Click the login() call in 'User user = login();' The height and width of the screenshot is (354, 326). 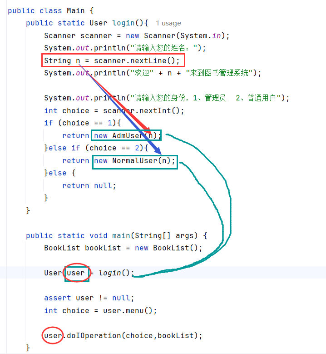pyautogui.click(x=116, y=273)
